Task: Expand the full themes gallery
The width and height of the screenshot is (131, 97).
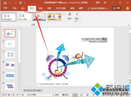Action: [x=64, y=20]
